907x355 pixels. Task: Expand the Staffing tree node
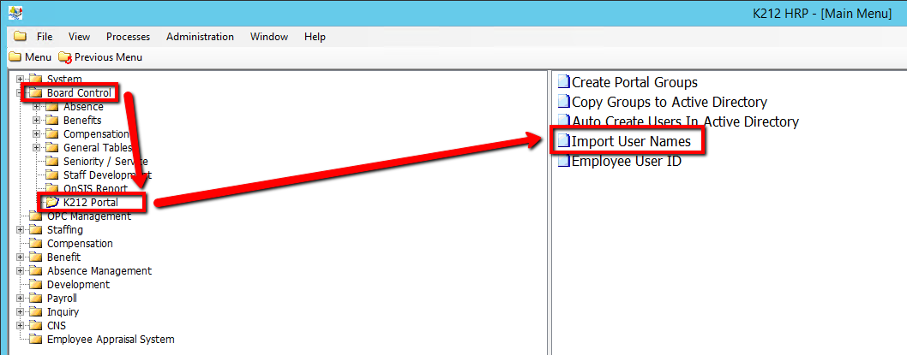pos(20,230)
